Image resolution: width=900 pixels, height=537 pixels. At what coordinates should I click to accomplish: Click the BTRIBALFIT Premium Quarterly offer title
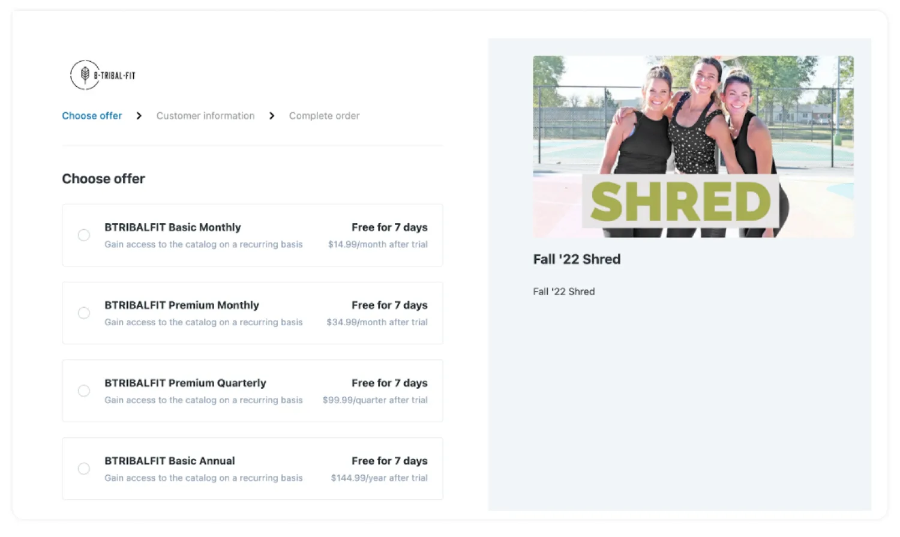click(x=185, y=383)
